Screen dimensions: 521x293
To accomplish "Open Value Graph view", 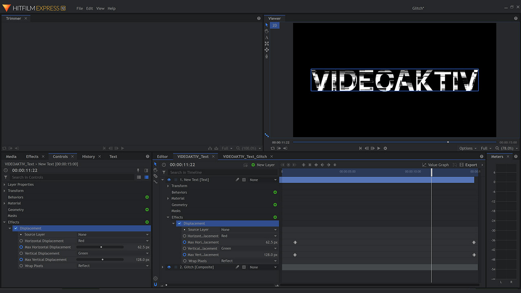I will pos(436,165).
